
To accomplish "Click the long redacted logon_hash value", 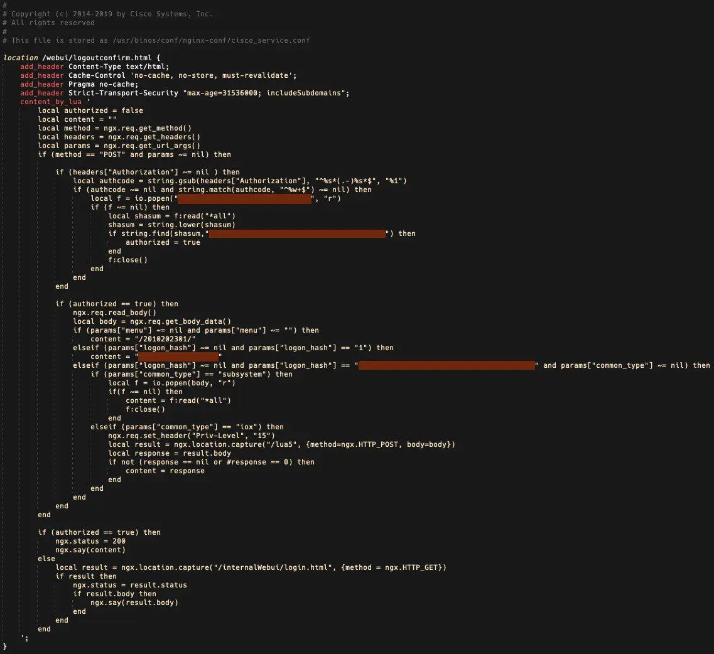I will click(446, 365).
